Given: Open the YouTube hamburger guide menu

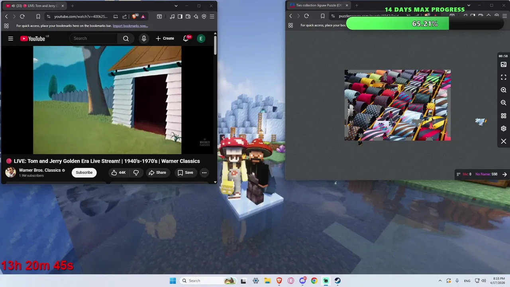Looking at the screenshot, I should point(11,39).
